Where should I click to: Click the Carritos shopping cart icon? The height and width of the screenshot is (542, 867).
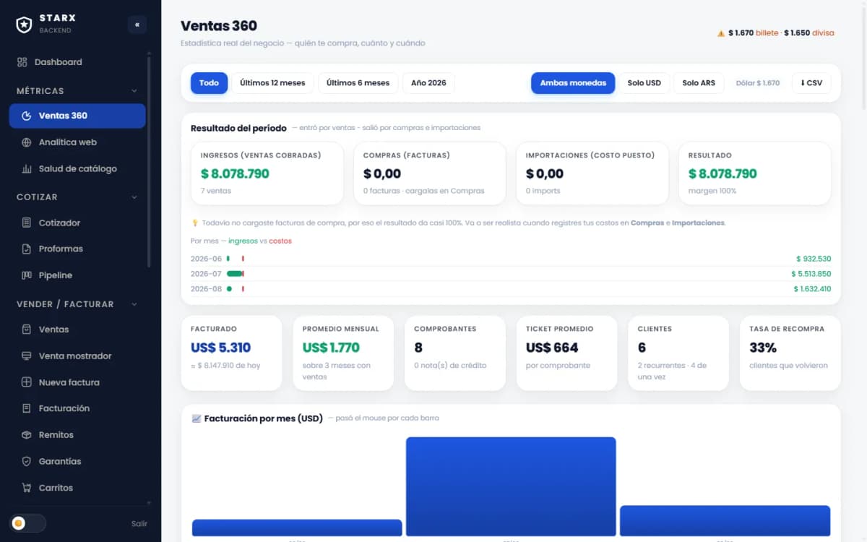[x=27, y=488]
